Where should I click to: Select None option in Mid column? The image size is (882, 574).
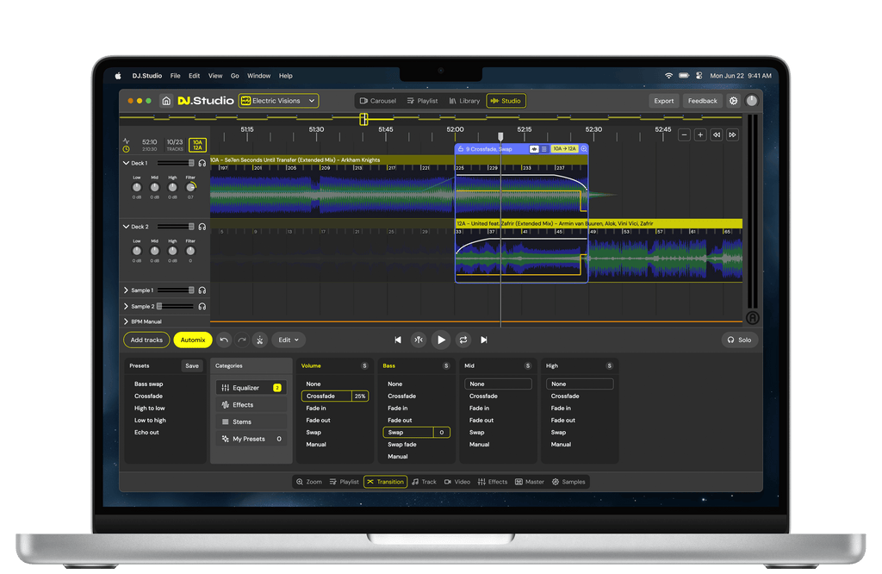pos(498,384)
